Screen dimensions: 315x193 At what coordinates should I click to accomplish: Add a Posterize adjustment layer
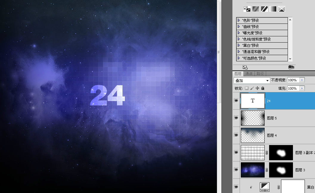tap(255, 9)
